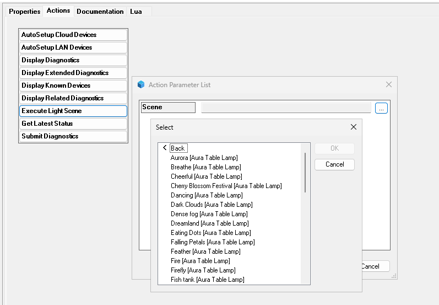Click the Get Latest Status action

point(73,124)
